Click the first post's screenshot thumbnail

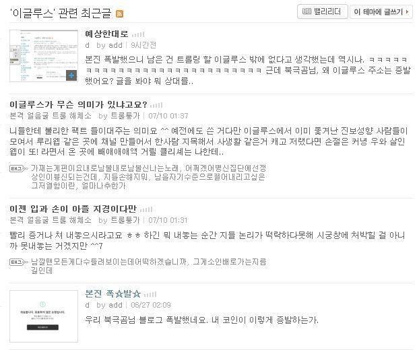(x=44, y=56)
